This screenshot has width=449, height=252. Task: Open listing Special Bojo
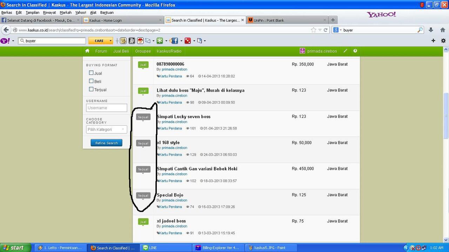click(170, 195)
